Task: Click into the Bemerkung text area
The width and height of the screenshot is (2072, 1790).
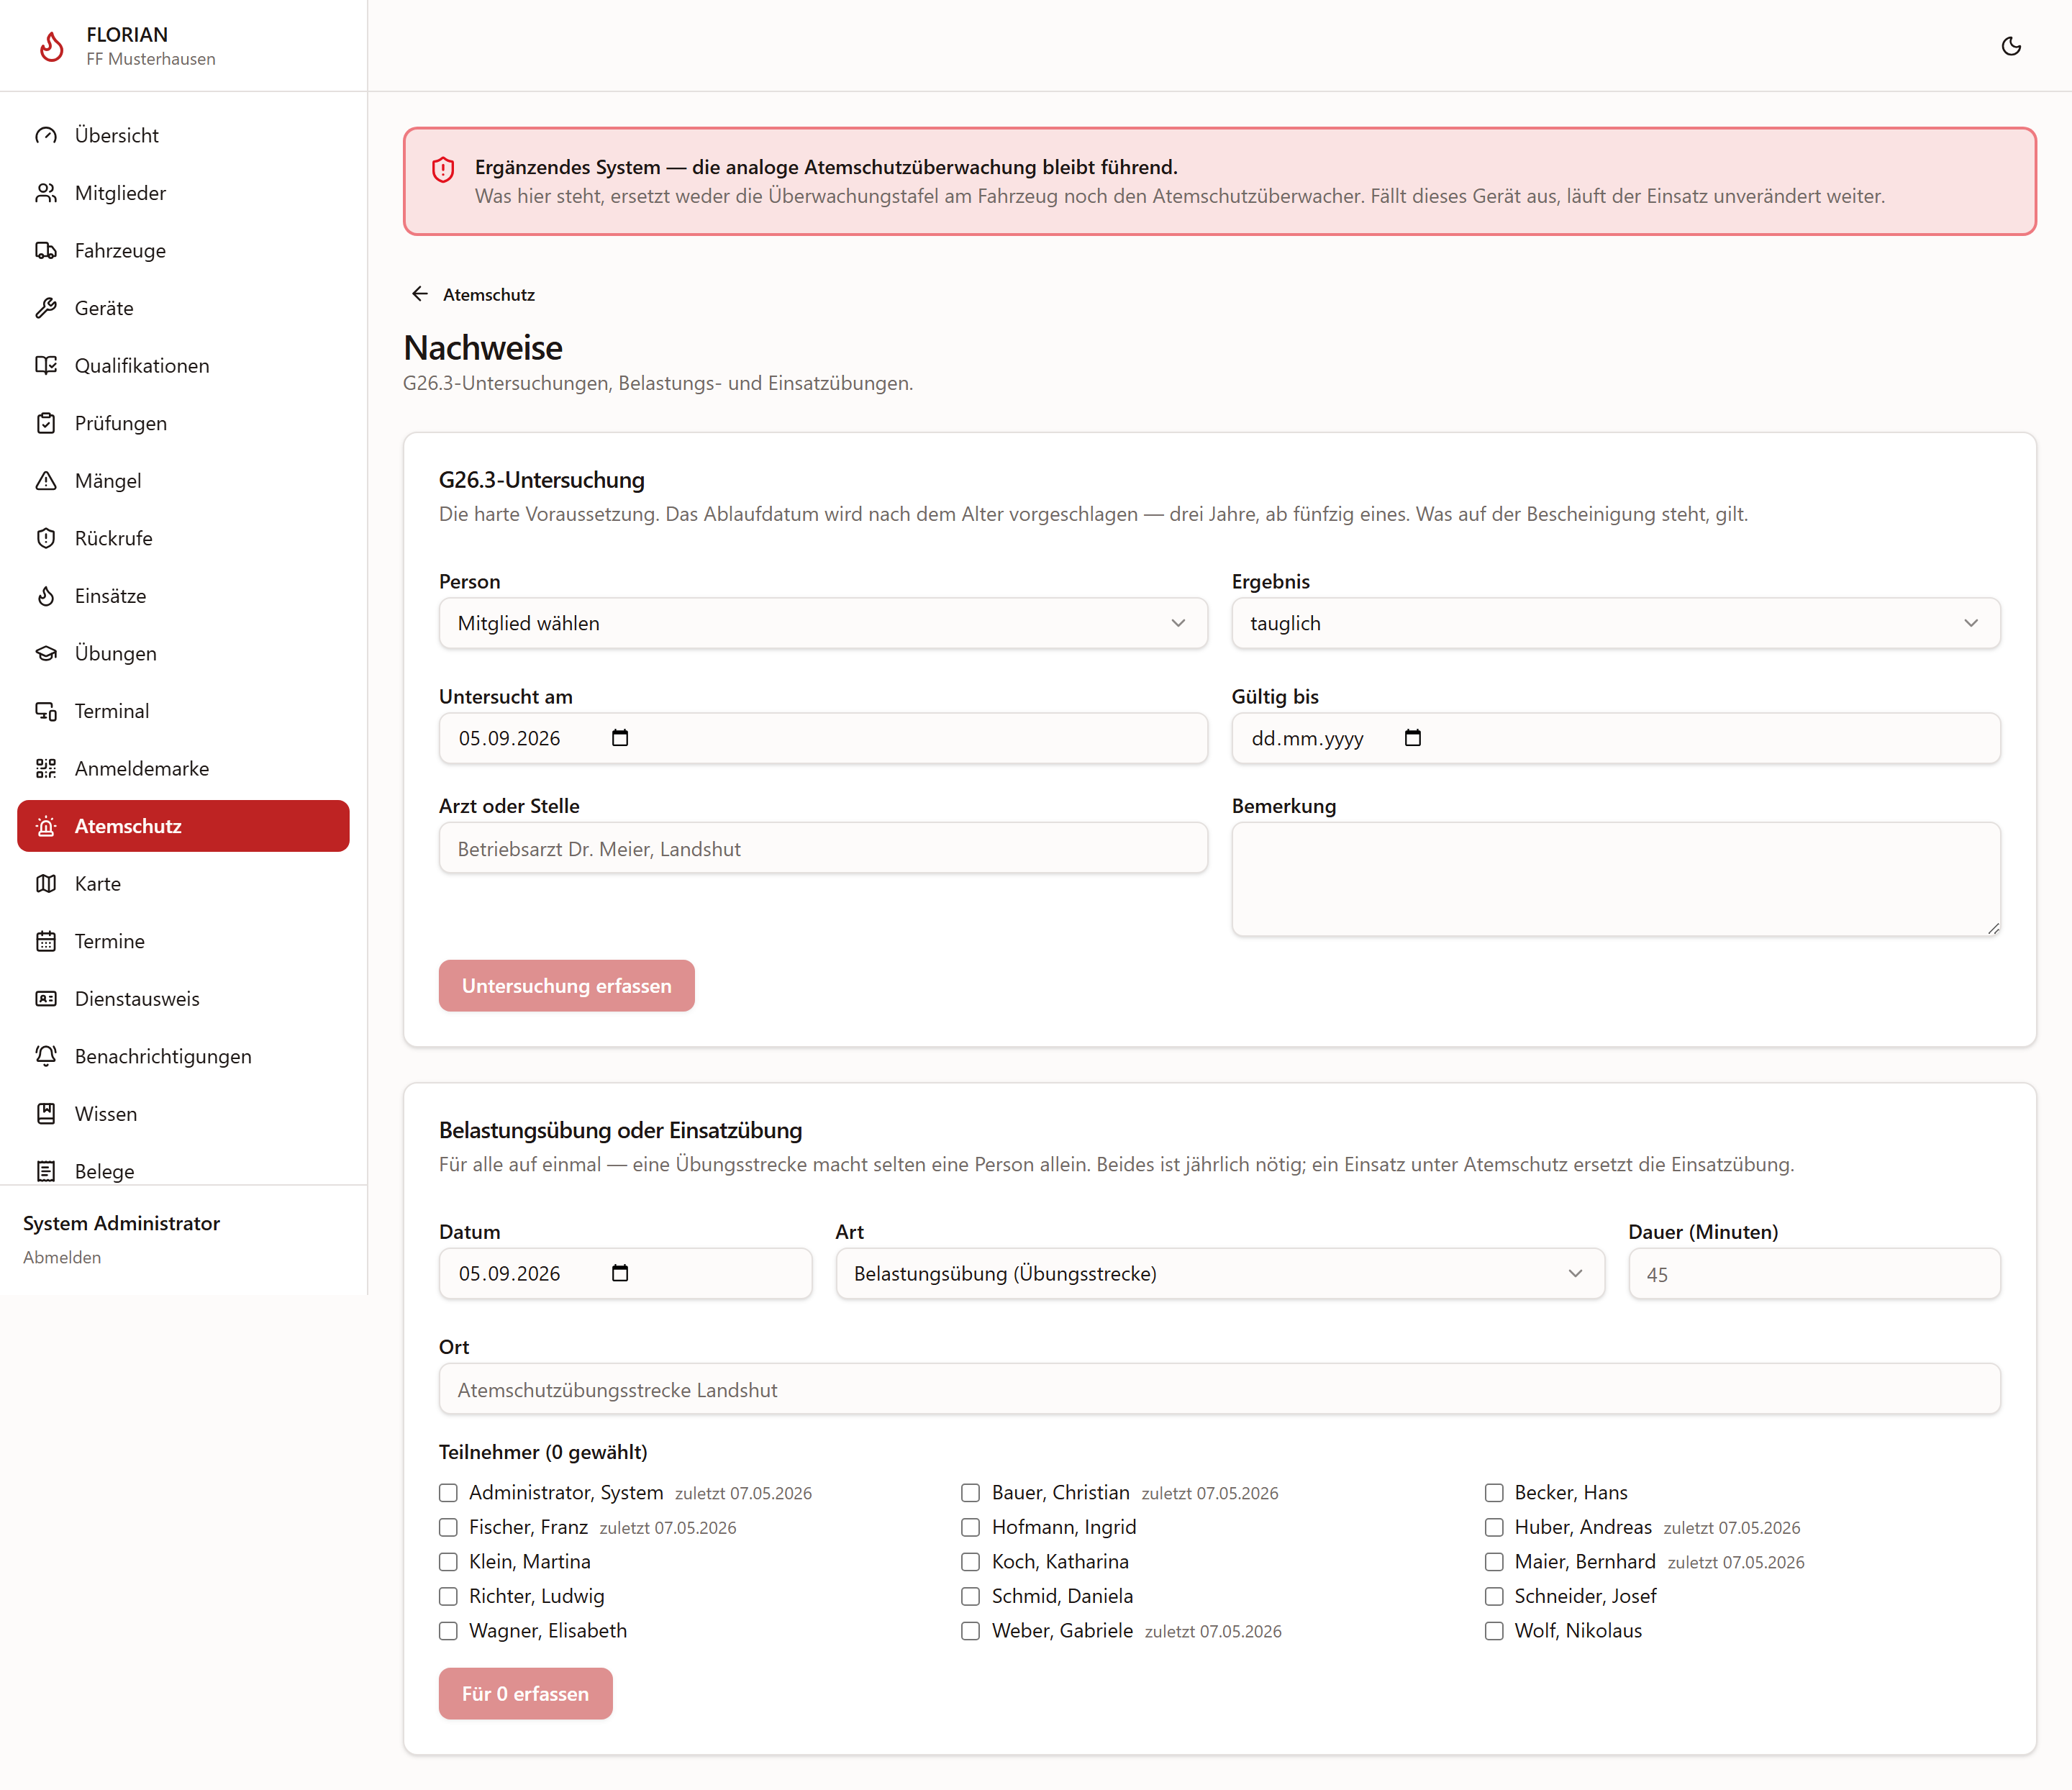Action: 1616,879
